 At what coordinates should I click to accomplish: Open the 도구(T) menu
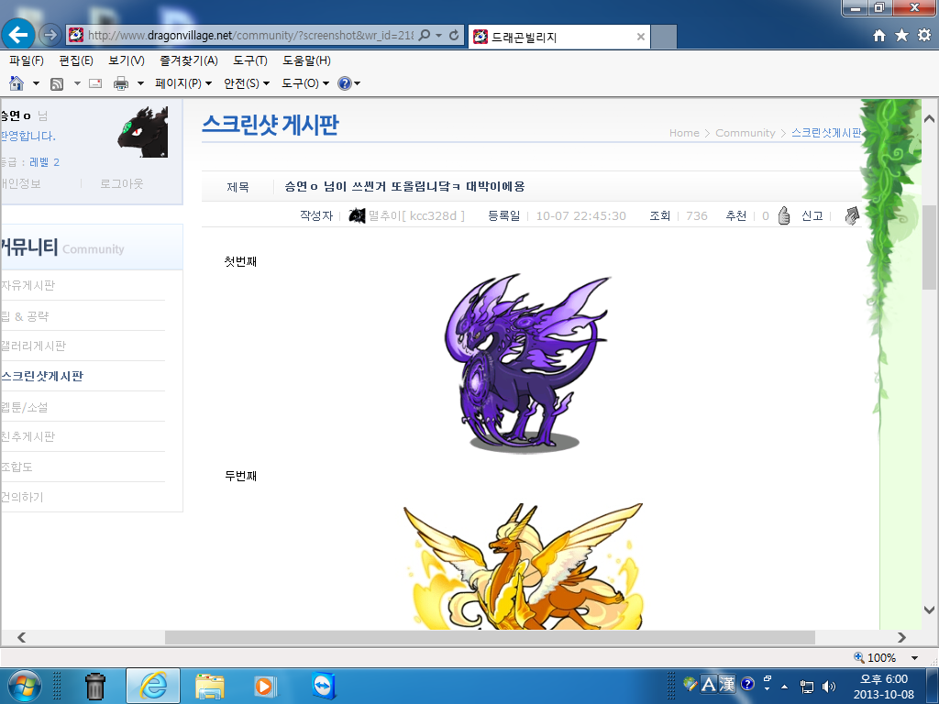pyautogui.click(x=249, y=60)
